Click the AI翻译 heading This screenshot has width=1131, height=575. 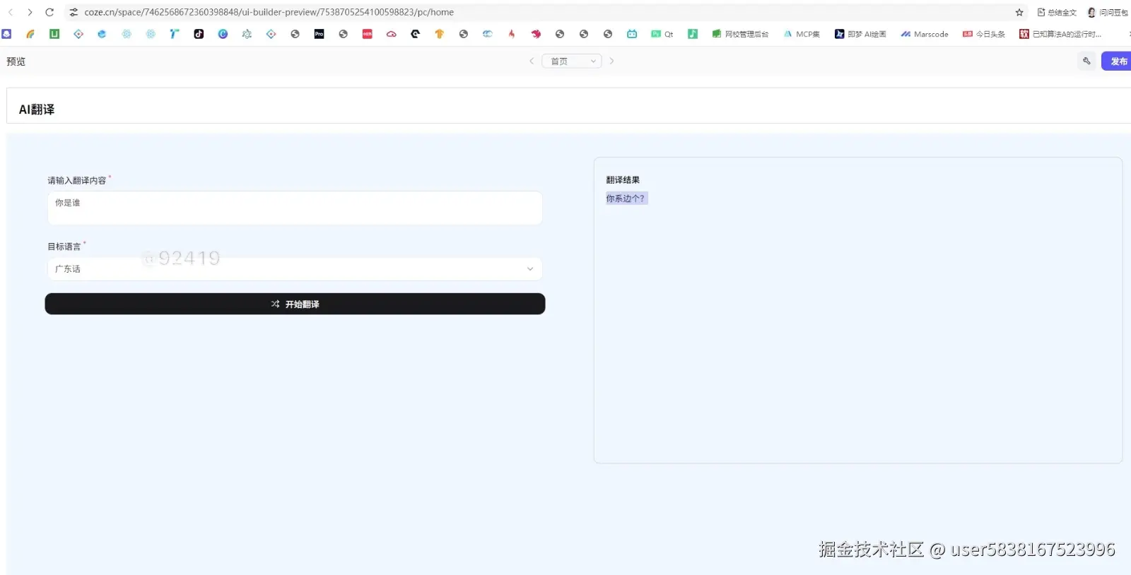coord(37,109)
